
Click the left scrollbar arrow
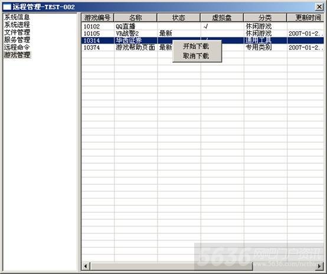(x=86, y=266)
